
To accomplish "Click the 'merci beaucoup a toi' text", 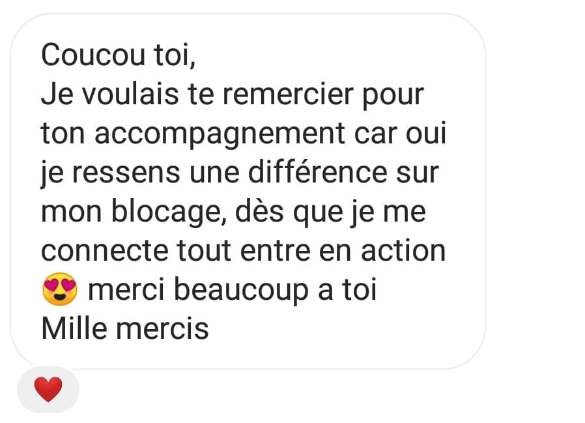I will (232, 290).
